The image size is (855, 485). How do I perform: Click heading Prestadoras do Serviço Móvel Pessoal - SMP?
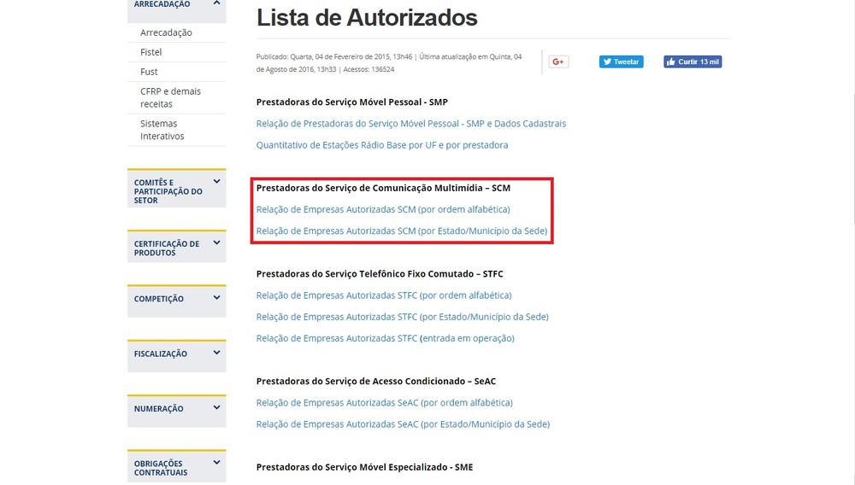point(351,102)
